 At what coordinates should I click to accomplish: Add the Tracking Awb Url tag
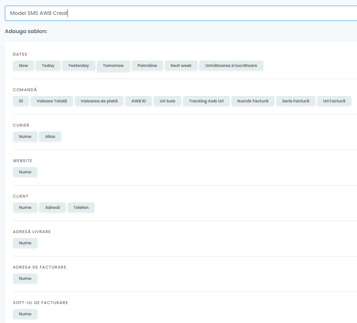tap(206, 101)
